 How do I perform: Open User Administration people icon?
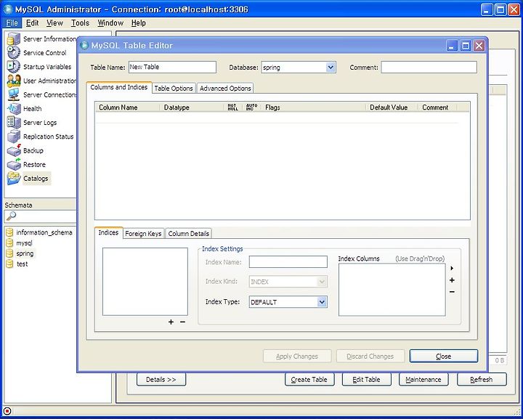pyautogui.click(x=14, y=81)
